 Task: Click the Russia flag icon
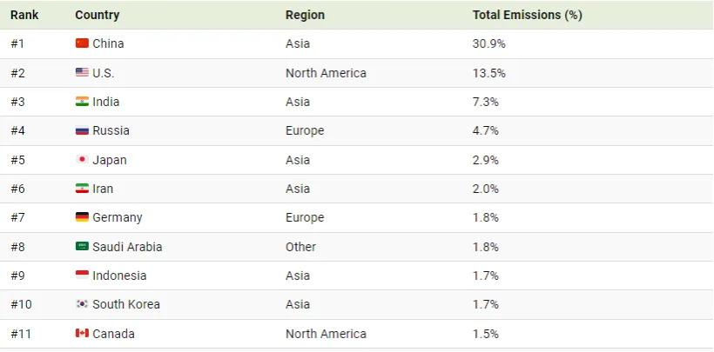tap(82, 131)
